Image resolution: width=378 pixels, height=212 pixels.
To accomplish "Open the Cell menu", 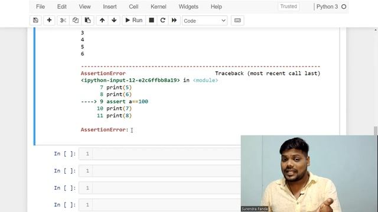I will click(x=133, y=6).
